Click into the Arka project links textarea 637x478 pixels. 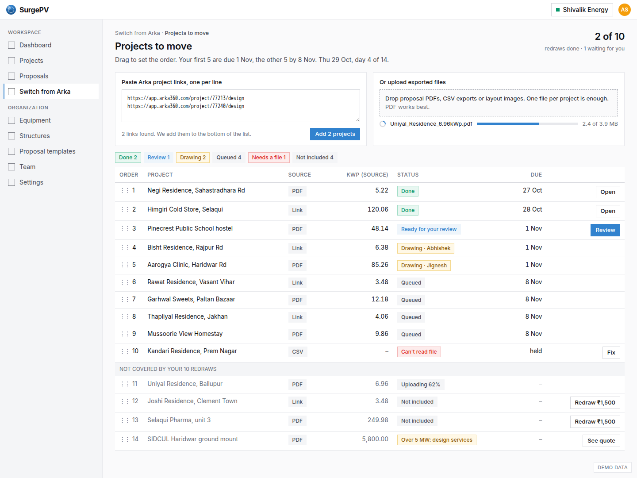point(241,106)
